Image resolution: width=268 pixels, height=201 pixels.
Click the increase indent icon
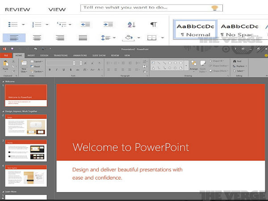(x=108, y=25)
